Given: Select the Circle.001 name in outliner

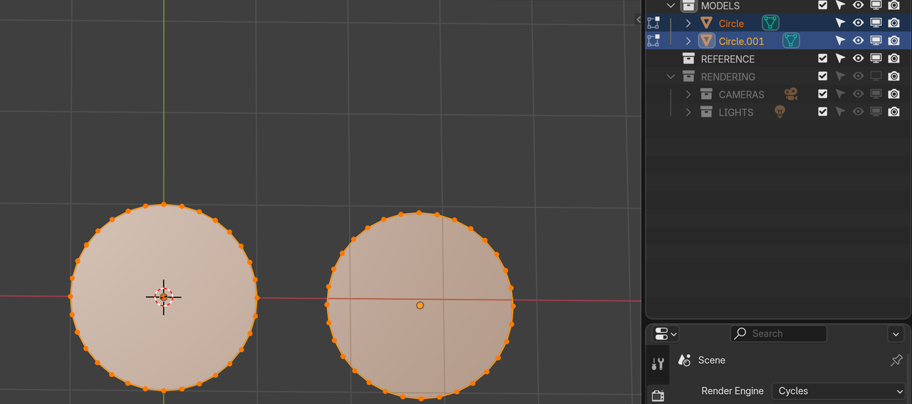Looking at the screenshot, I should tap(742, 41).
